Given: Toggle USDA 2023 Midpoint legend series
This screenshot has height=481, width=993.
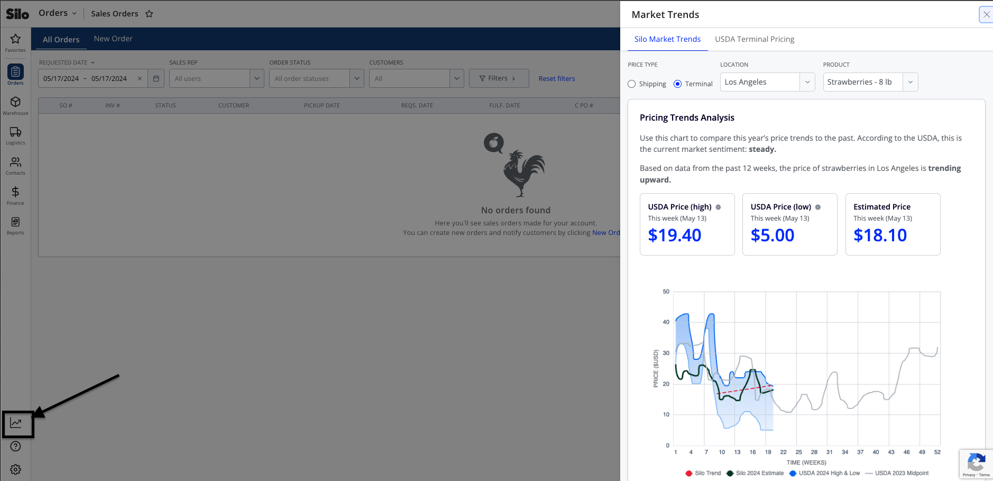Looking at the screenshot, I should pos(897,473).
